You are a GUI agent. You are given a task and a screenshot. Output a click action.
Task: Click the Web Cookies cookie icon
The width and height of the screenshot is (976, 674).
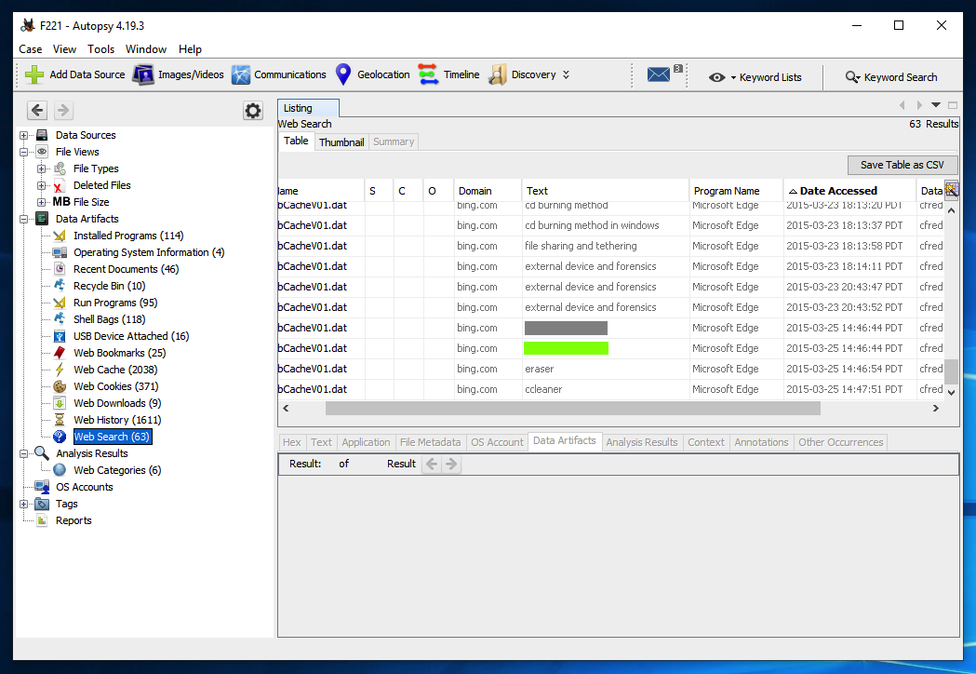[60, 386]
